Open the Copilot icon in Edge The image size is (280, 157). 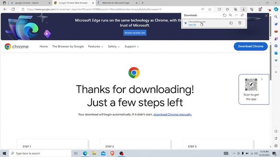[x=276, y=9]
